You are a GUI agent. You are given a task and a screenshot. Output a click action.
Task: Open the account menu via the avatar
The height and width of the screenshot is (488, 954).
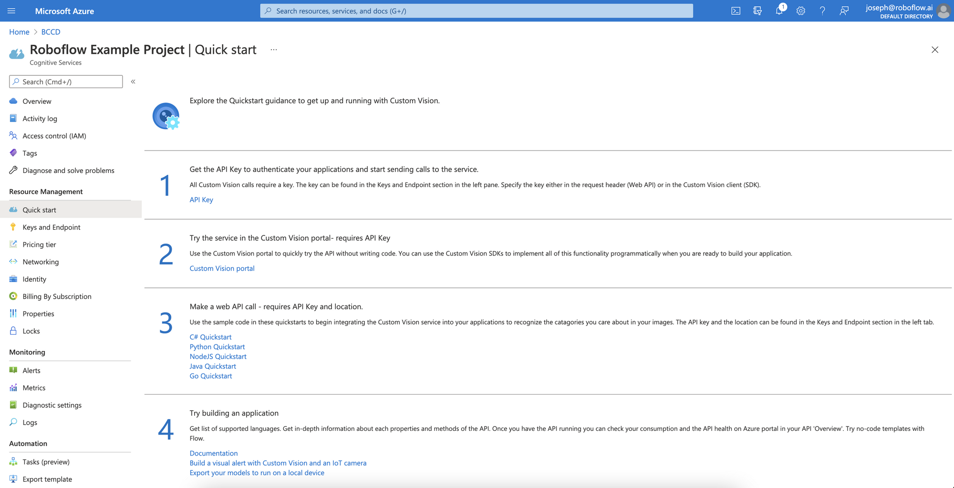tap(944, 10)
